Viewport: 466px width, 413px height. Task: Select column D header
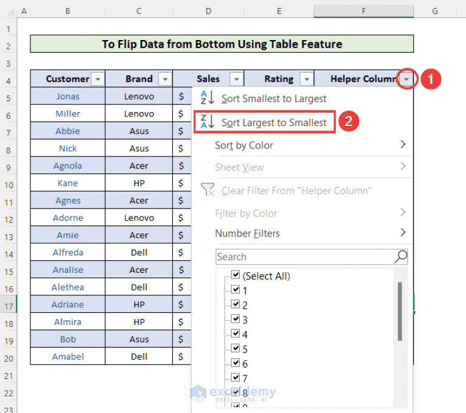pyautogui.click(x=208, y=12)
